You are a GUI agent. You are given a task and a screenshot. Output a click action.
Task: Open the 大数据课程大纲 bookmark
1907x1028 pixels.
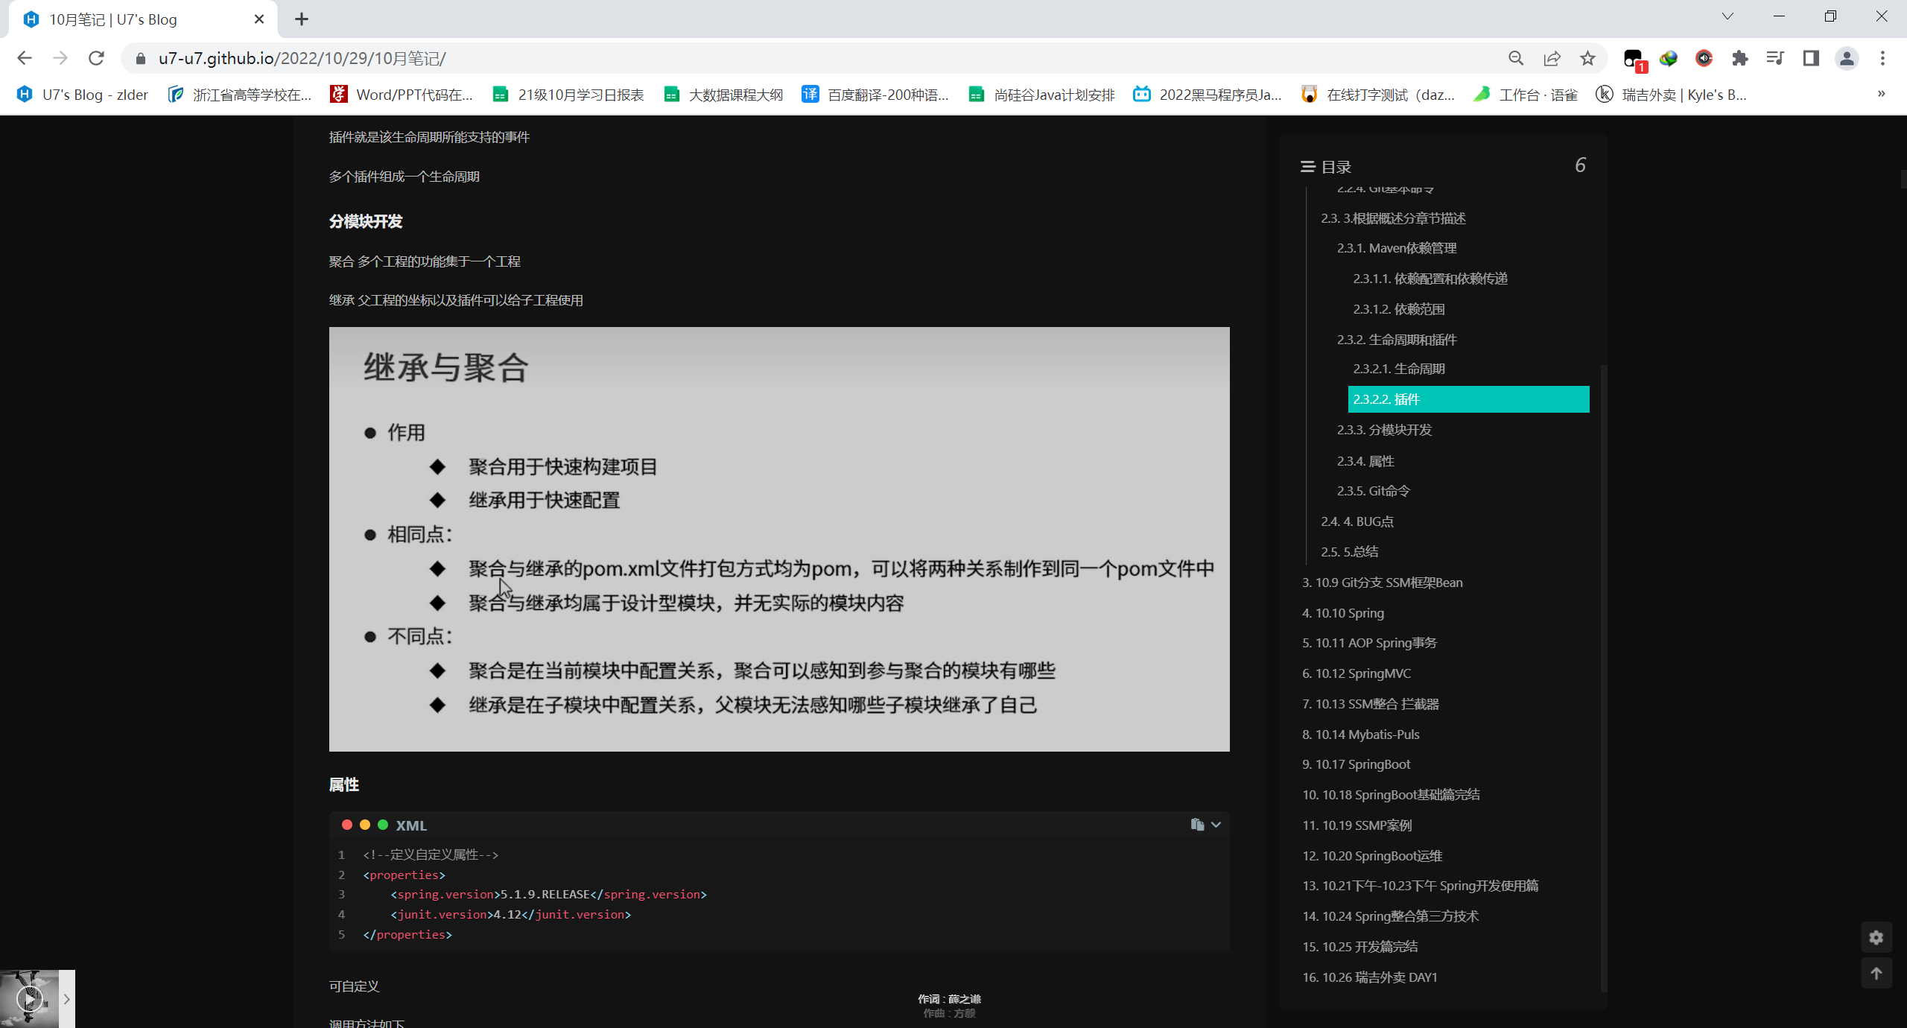pos(723,95)
